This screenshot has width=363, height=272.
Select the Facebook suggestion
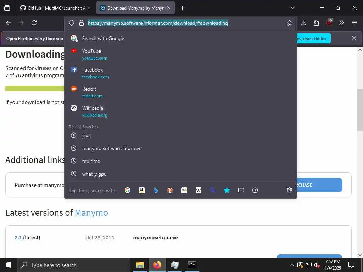[x=180, y=73]
